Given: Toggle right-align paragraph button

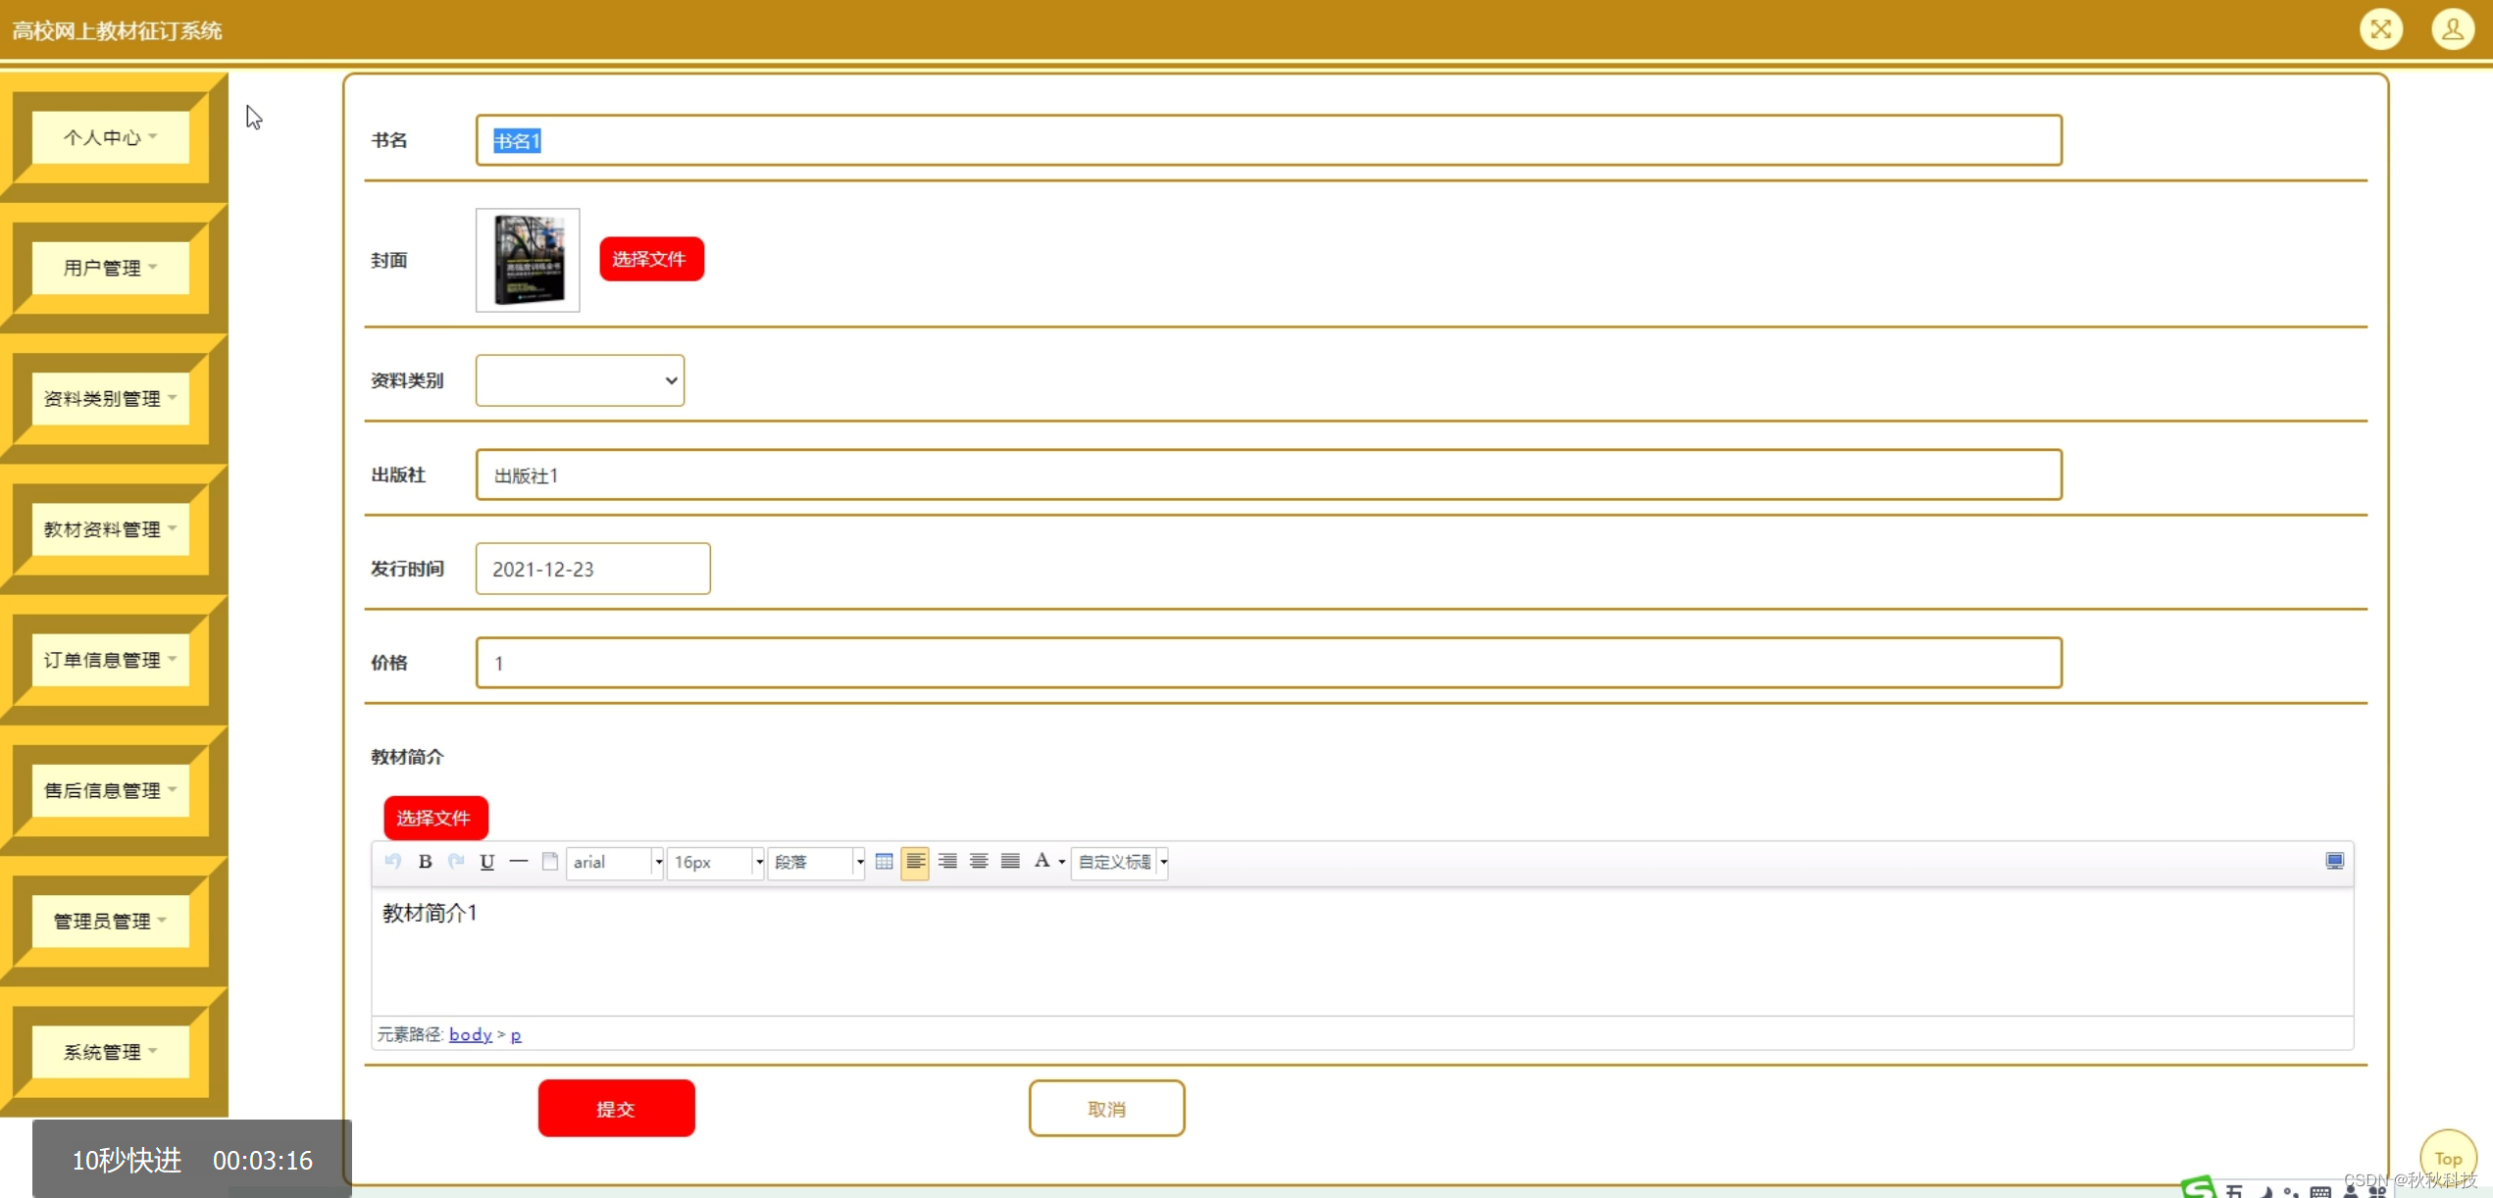Looking at the screenshot, I should 946,862.
